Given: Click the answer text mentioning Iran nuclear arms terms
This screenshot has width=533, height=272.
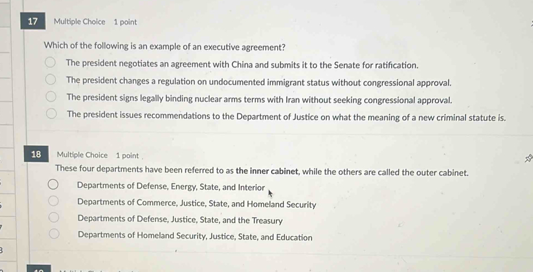Looking at the screenshot, I should 259,99.
